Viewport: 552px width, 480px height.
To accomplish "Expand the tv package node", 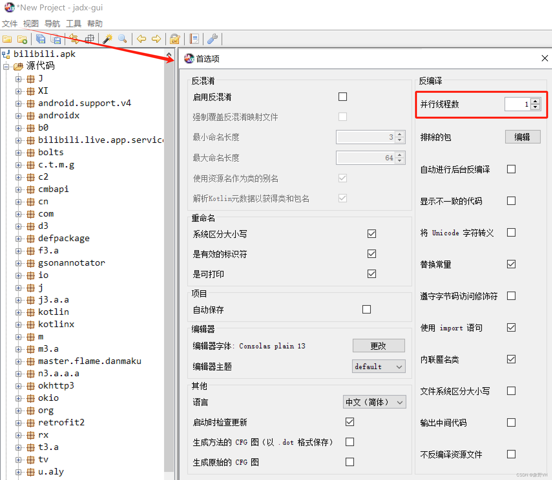I will [18, 460].
